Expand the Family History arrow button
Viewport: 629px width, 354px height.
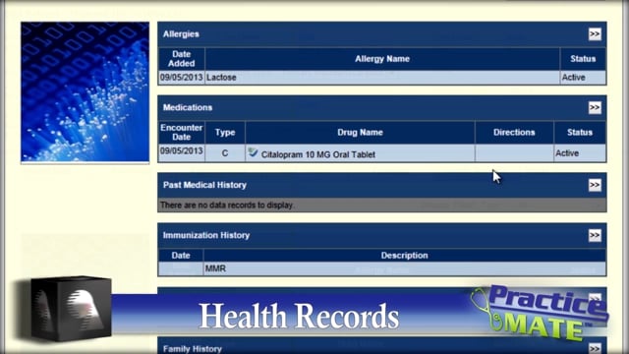click(x=595, y=348)
